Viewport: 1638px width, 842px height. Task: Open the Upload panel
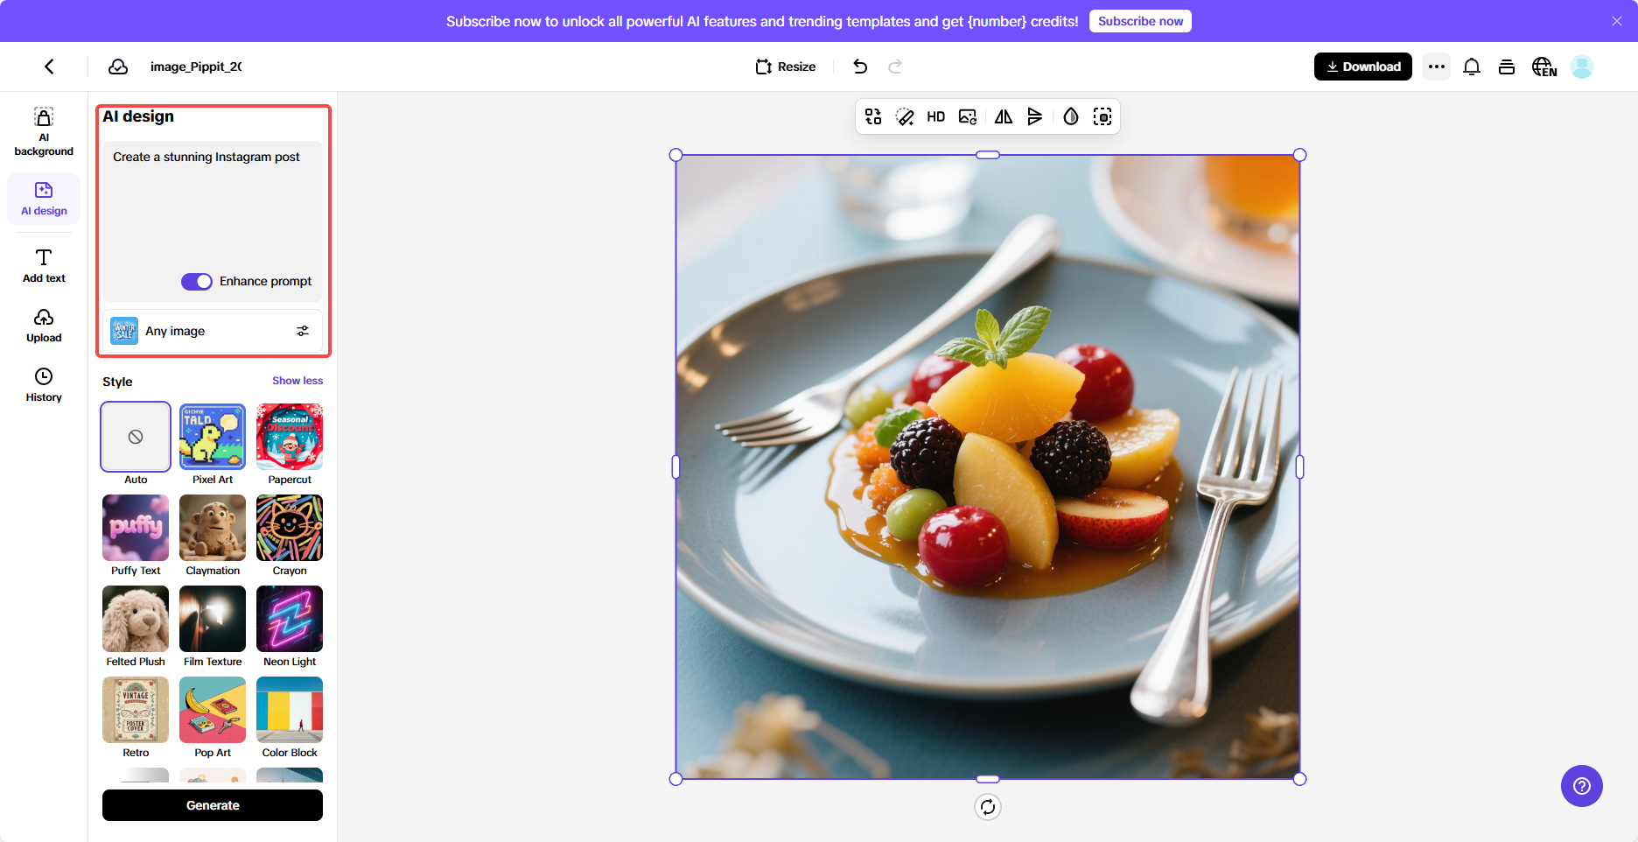(44, 326)
